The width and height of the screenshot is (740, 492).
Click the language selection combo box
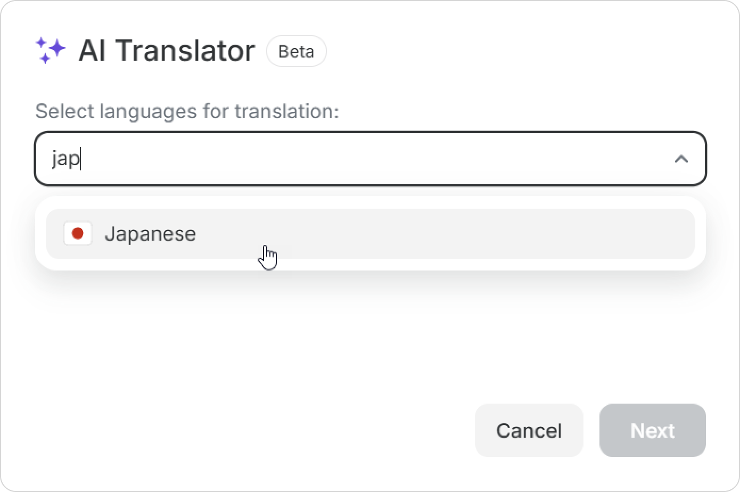pyautogui.click(x=370, y=159)
